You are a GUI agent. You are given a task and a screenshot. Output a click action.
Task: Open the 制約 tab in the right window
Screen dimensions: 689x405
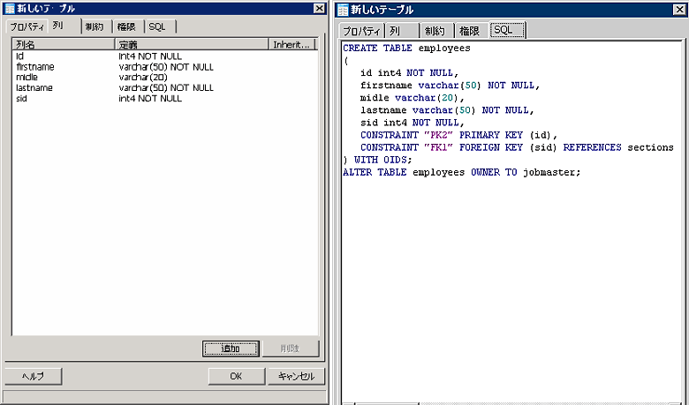point(434,31)
